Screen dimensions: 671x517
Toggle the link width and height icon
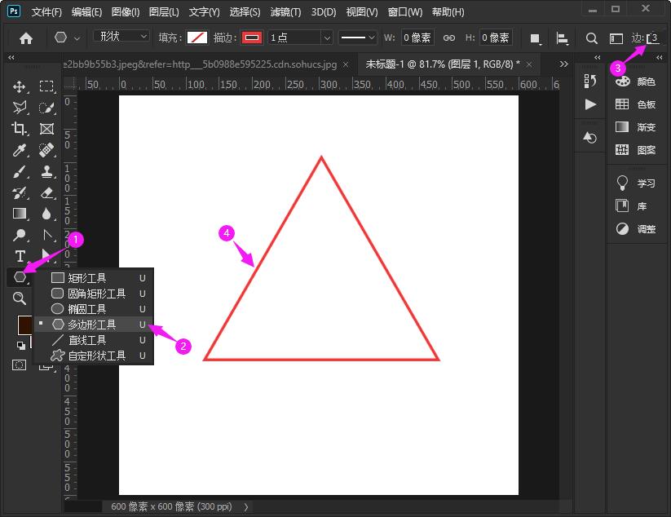tap(448, 38)
